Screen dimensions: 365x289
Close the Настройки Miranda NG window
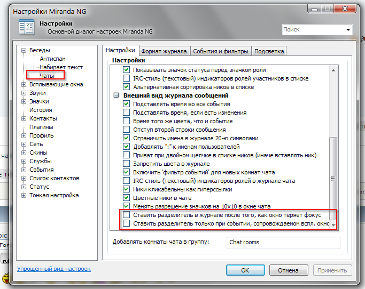(345, 9)
